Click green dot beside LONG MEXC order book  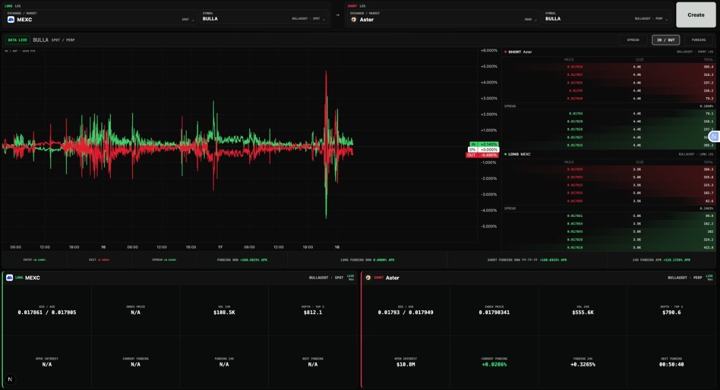[x=506, y=154]
